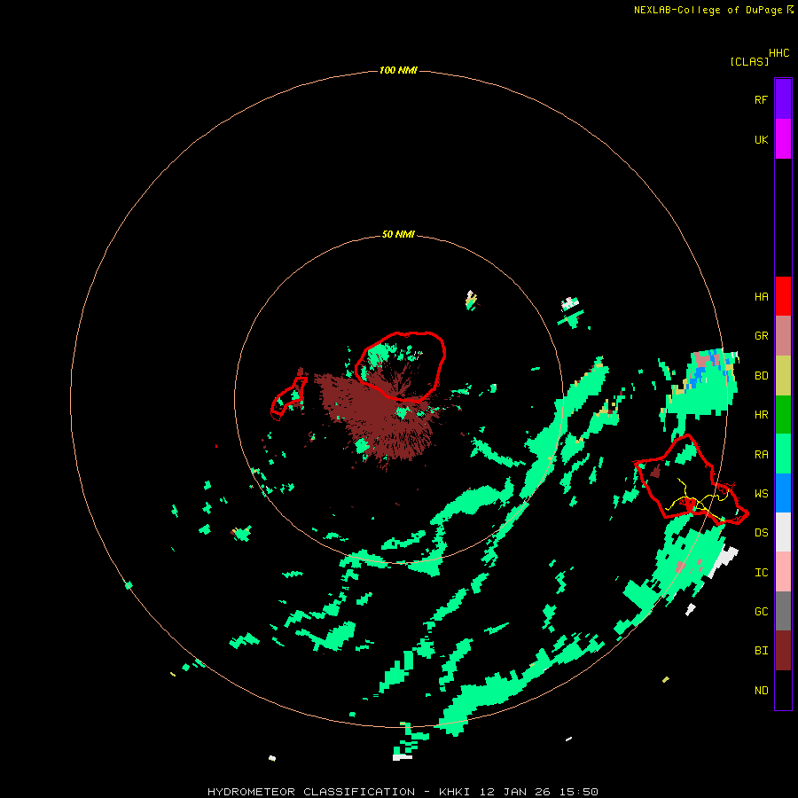The width and height of the screenshot is (798, 798).
Task: Click the RF legend label
Action: 761,99
